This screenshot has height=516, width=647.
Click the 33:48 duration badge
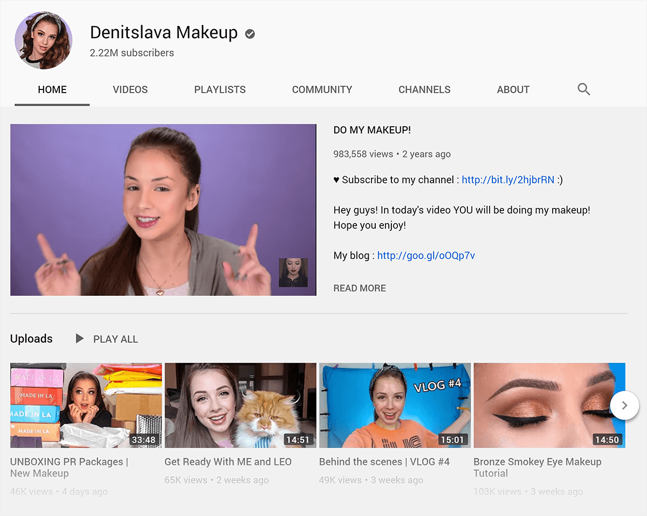(144, 440)
